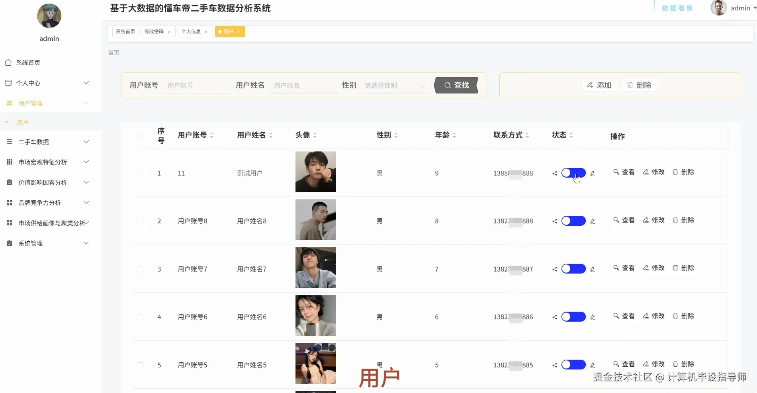Expand the 个人中心 menu chevron

pos(86,83)
